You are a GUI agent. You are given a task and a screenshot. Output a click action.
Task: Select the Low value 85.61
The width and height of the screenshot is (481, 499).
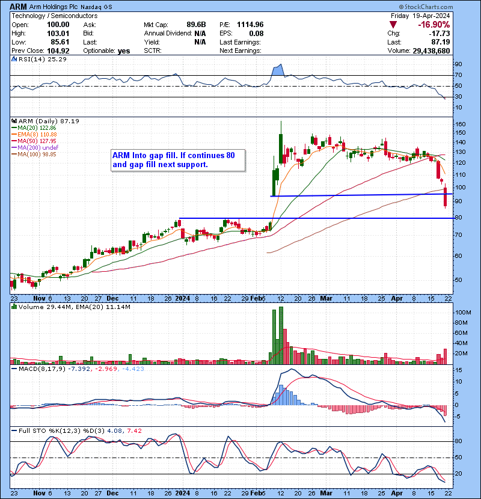pos(60,42)
